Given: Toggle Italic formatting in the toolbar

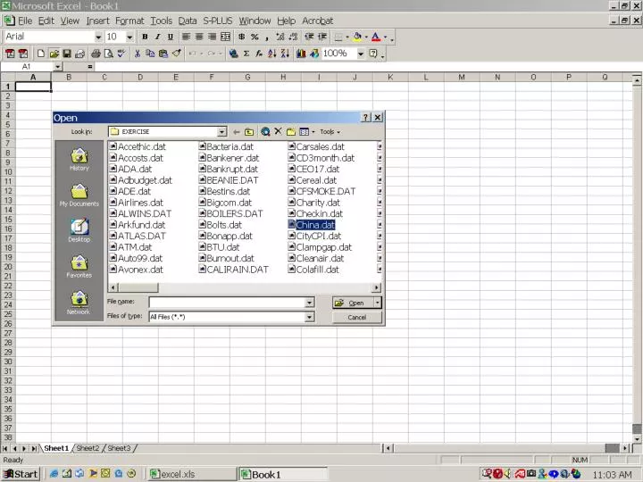Looking at the screenshot, I should tap(157, 37).
